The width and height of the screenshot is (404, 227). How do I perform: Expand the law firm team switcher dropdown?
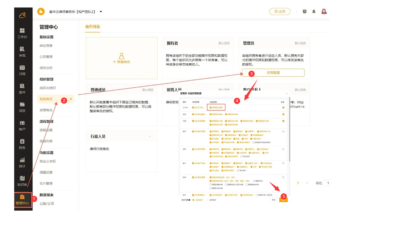pos(101,12)
